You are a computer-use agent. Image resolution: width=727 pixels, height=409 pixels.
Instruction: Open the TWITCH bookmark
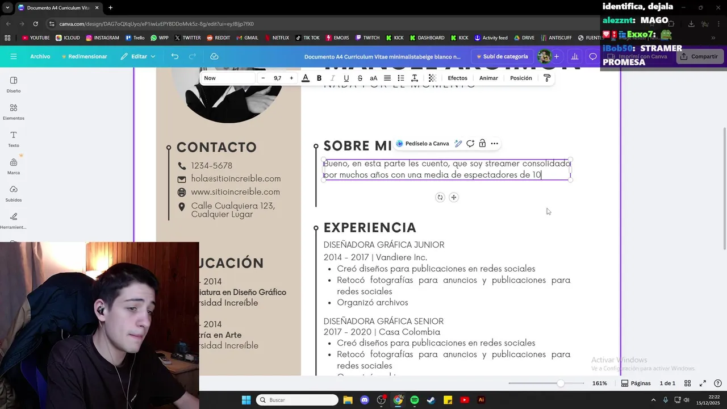coord(367,38)
